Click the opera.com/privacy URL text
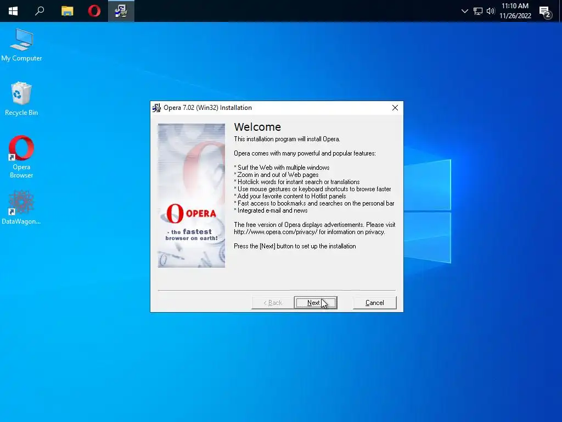The image size is (562, 422). (276, 232)
